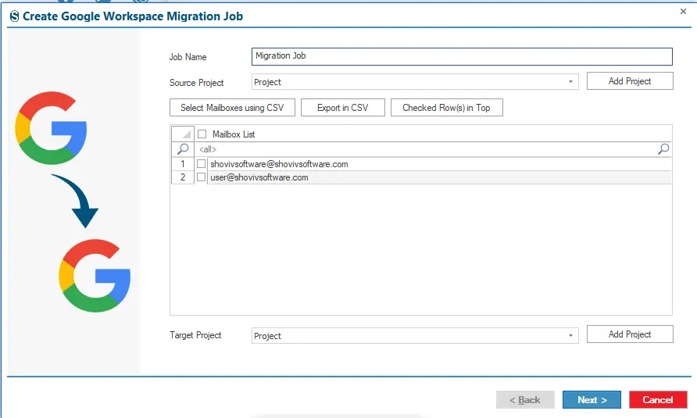Click the Next button
697x418 pixels.
click(592, 400)
